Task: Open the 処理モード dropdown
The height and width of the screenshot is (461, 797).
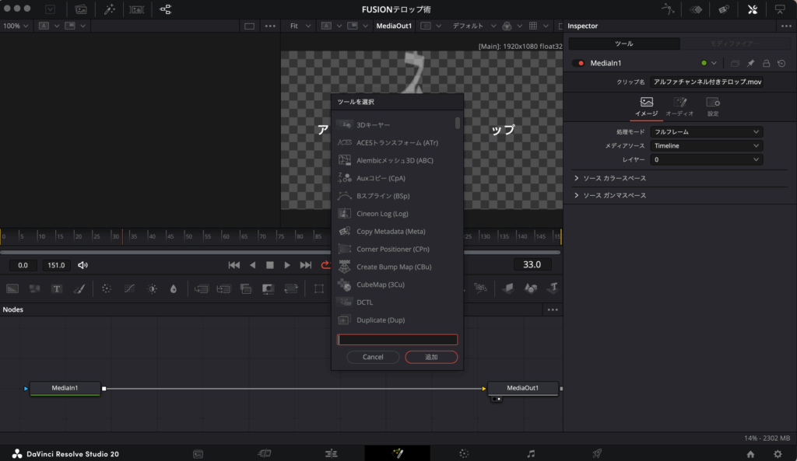Action: pyautogui.click(x=706, y=132)
